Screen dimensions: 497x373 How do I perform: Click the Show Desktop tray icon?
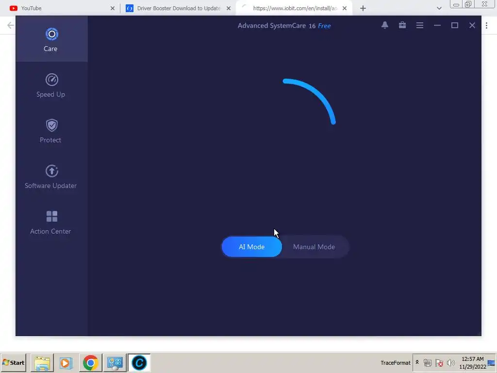point(492,362)
